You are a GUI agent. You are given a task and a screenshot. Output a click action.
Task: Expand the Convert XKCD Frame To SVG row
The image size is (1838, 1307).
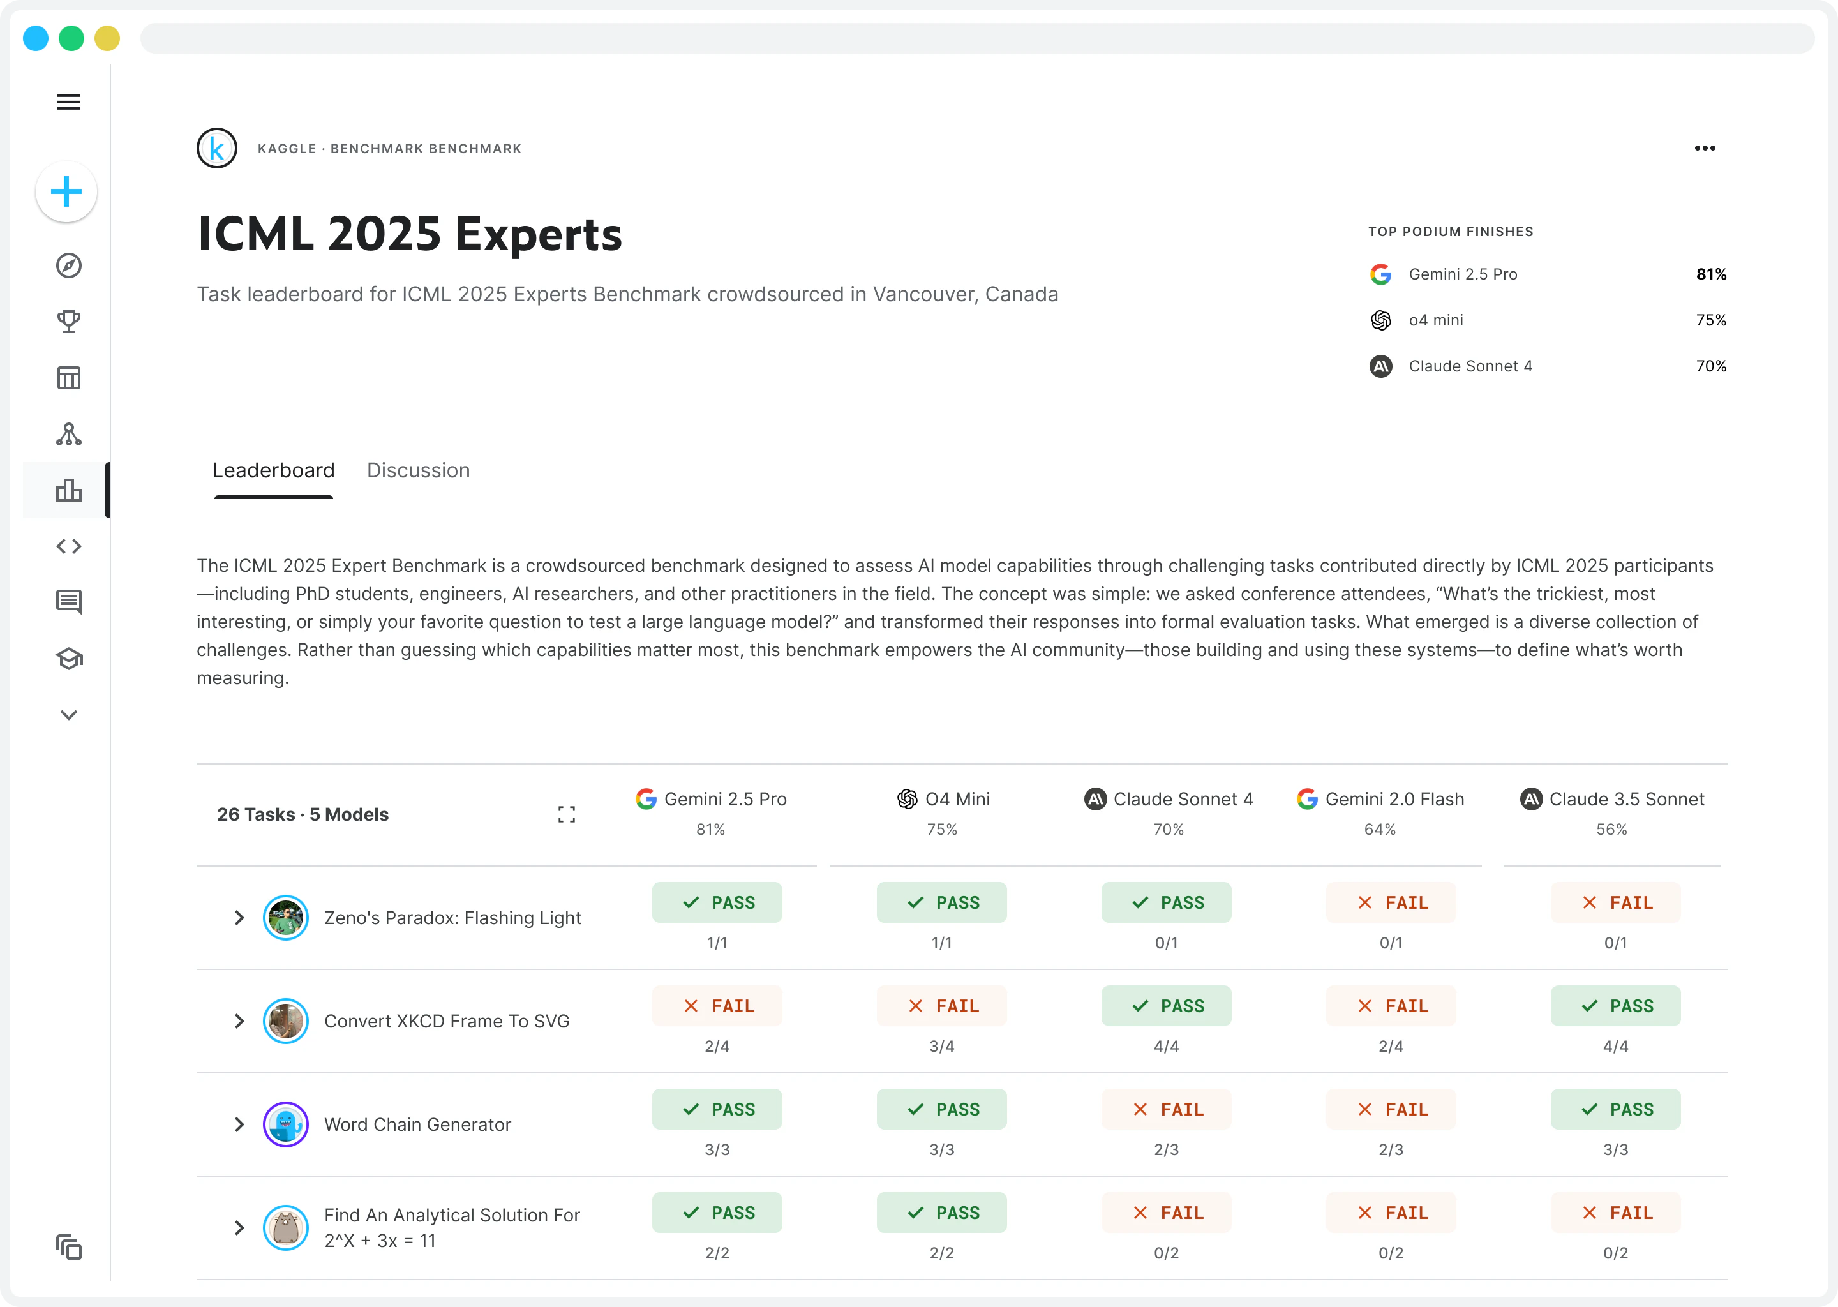click(x=239, y=1021)
